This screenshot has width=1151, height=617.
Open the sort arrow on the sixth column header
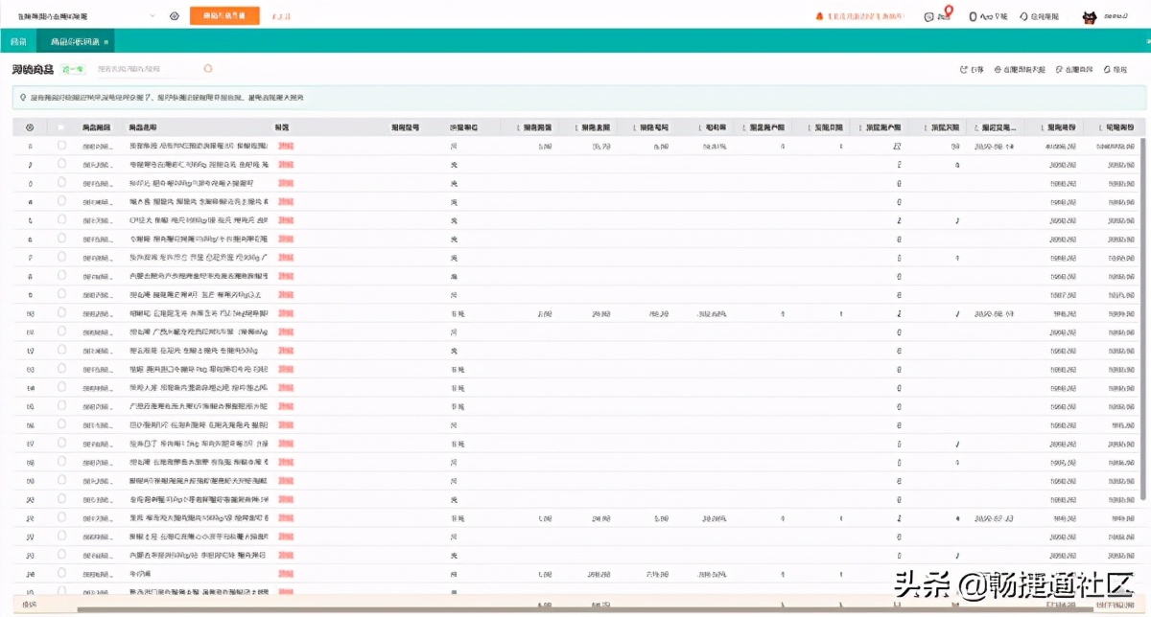[x=518, y=127]
